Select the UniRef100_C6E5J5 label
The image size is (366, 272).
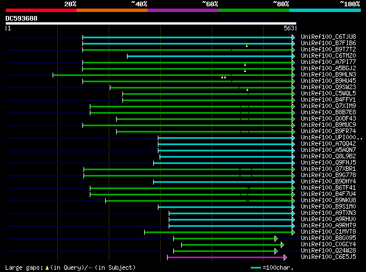328,257
